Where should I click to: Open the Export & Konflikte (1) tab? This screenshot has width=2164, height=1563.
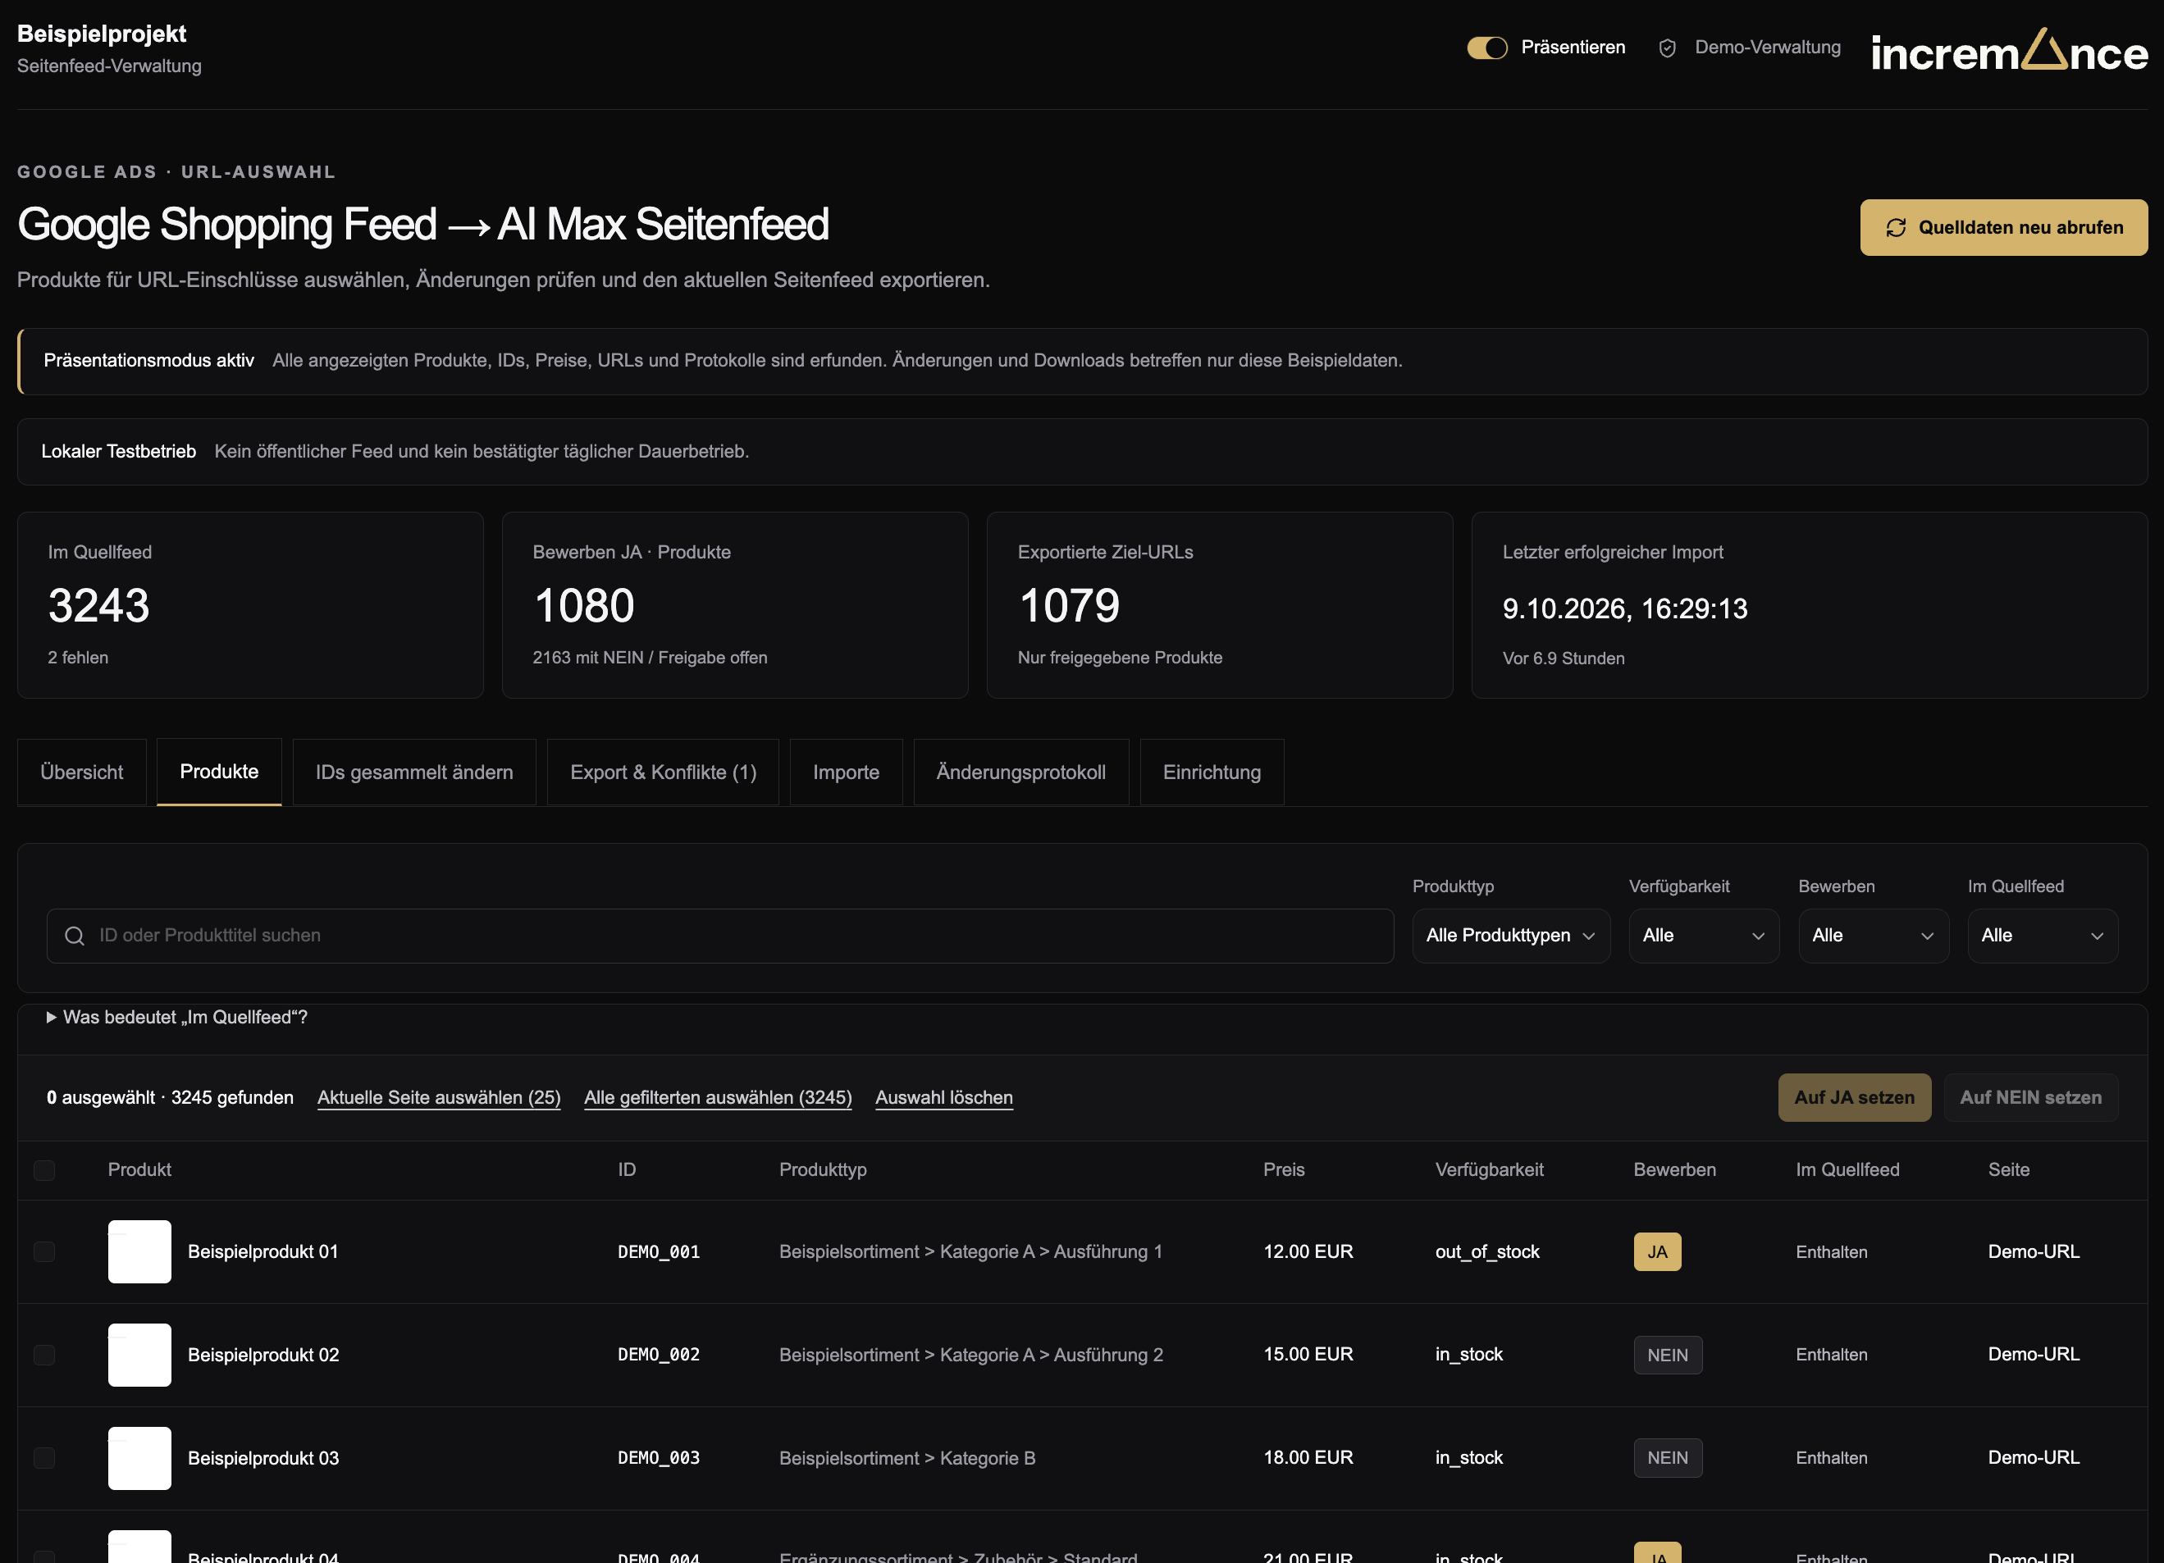click(663, 772)
